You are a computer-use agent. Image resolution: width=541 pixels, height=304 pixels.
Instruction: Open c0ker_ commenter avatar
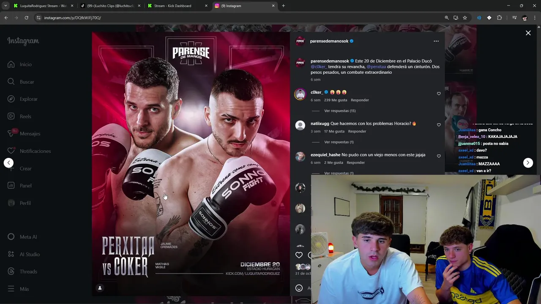point(300,94)
